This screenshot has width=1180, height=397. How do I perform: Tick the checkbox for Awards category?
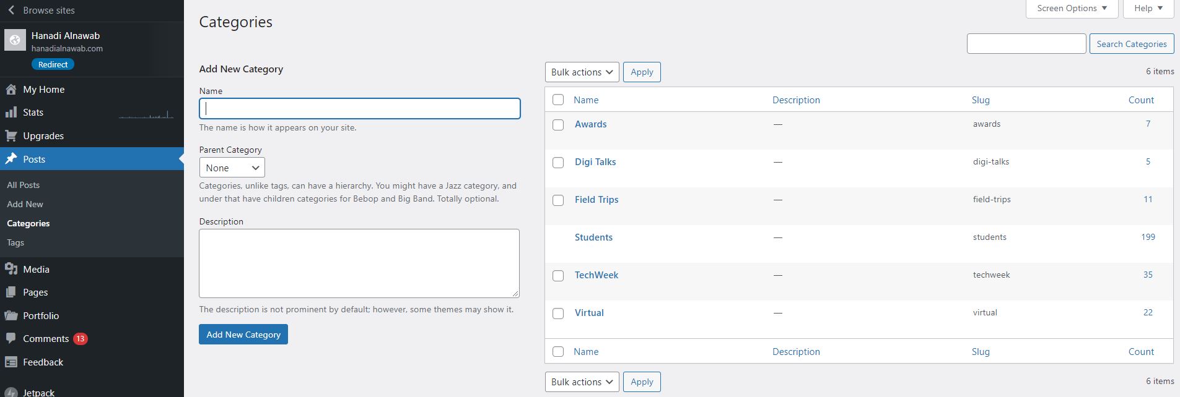click(558, 125)
